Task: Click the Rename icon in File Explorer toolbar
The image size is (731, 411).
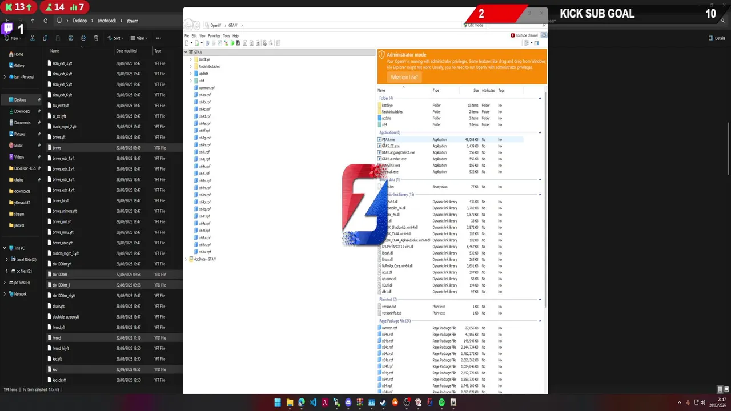Action: (71, 38)
